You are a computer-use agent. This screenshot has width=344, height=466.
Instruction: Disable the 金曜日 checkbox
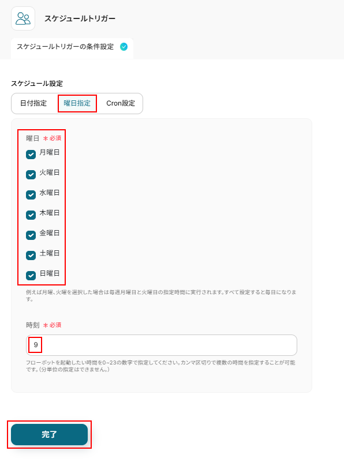coord(31,235)
